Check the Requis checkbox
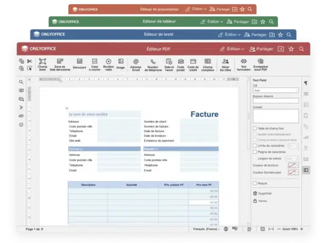The image size is (327, 243). (x=255, y=183)
